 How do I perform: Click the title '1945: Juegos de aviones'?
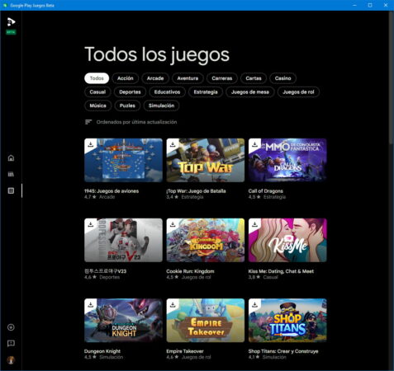[x=112, y=191]
